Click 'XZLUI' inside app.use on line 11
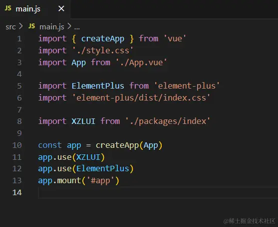Screen dimensions: 278x227 click(x=88, y=157)
